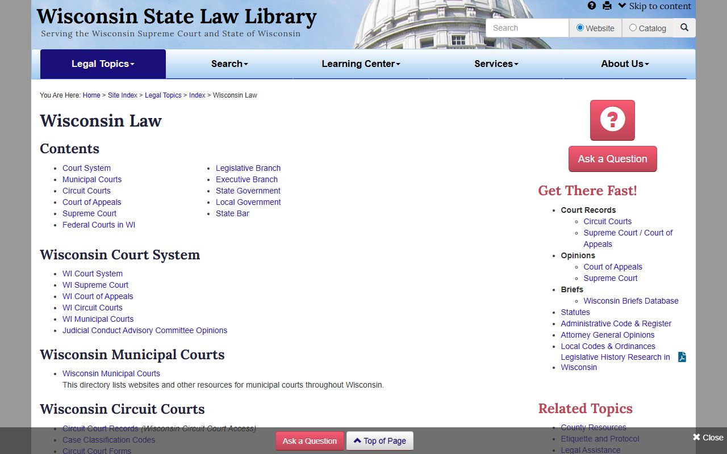Jump to Court of Appeals in Contents
Viewport: 727px width, 454px height.
point(91,202)
